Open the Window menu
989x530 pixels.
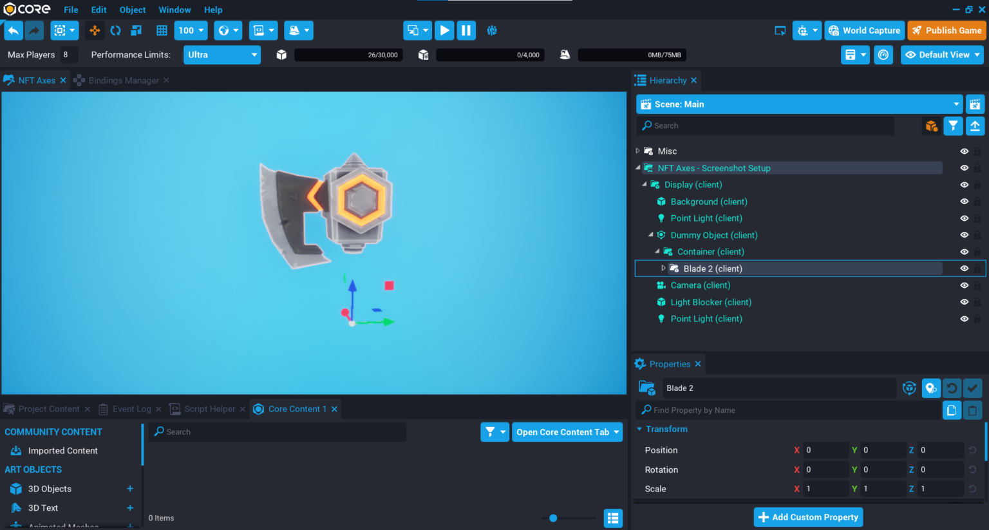[x=174, y=10]
